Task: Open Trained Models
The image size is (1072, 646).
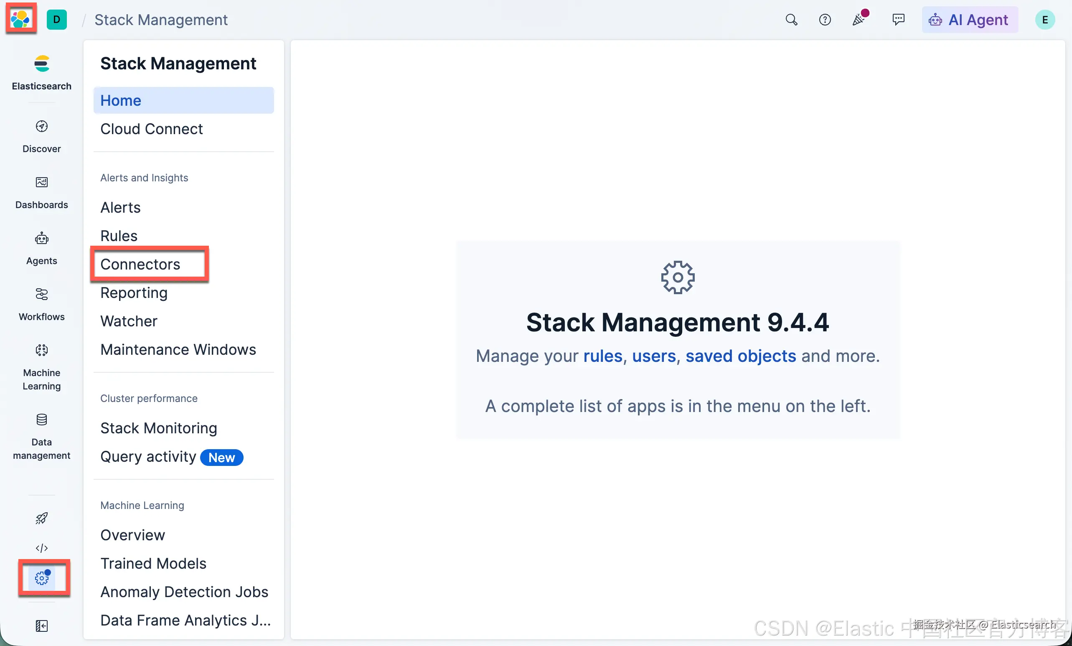Action: (154, 563)
